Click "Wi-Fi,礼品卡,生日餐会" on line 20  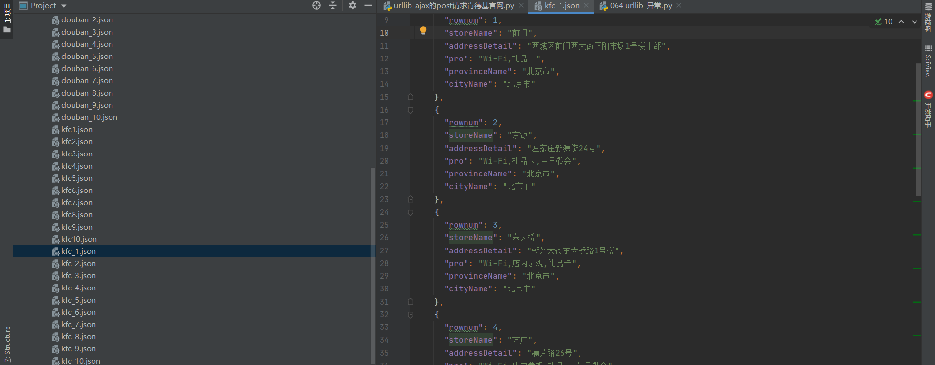point(527,161)
